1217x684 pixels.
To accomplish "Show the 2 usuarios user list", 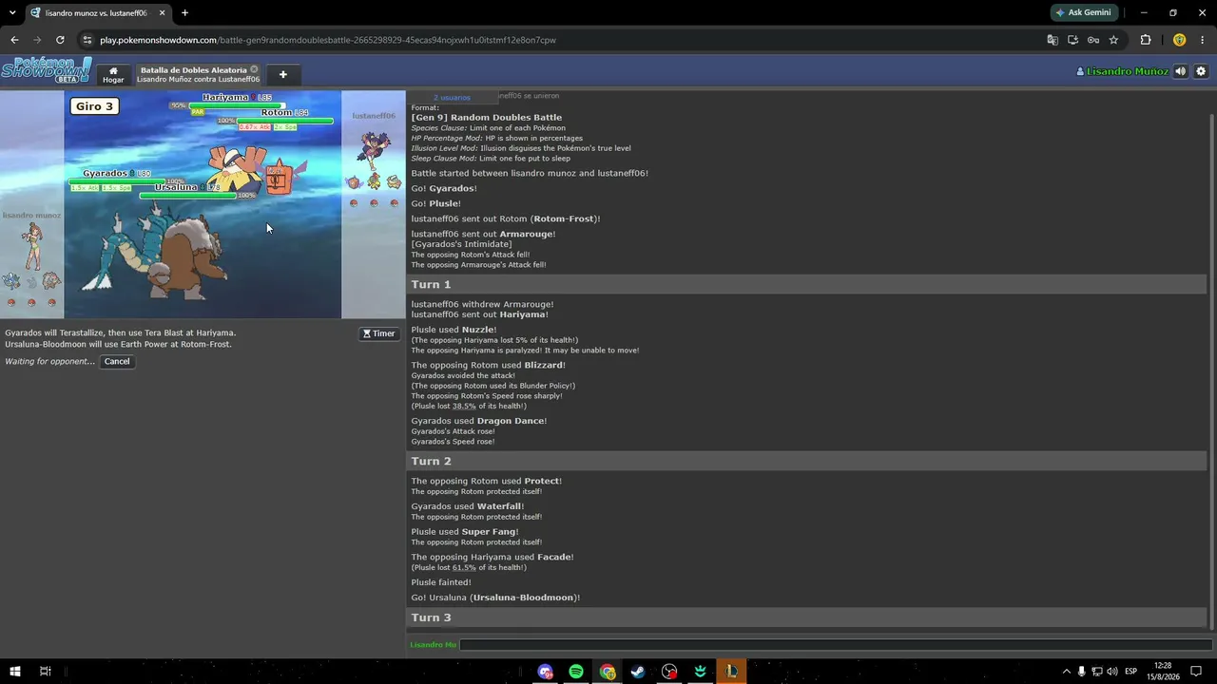I will (x=452, y=97).
